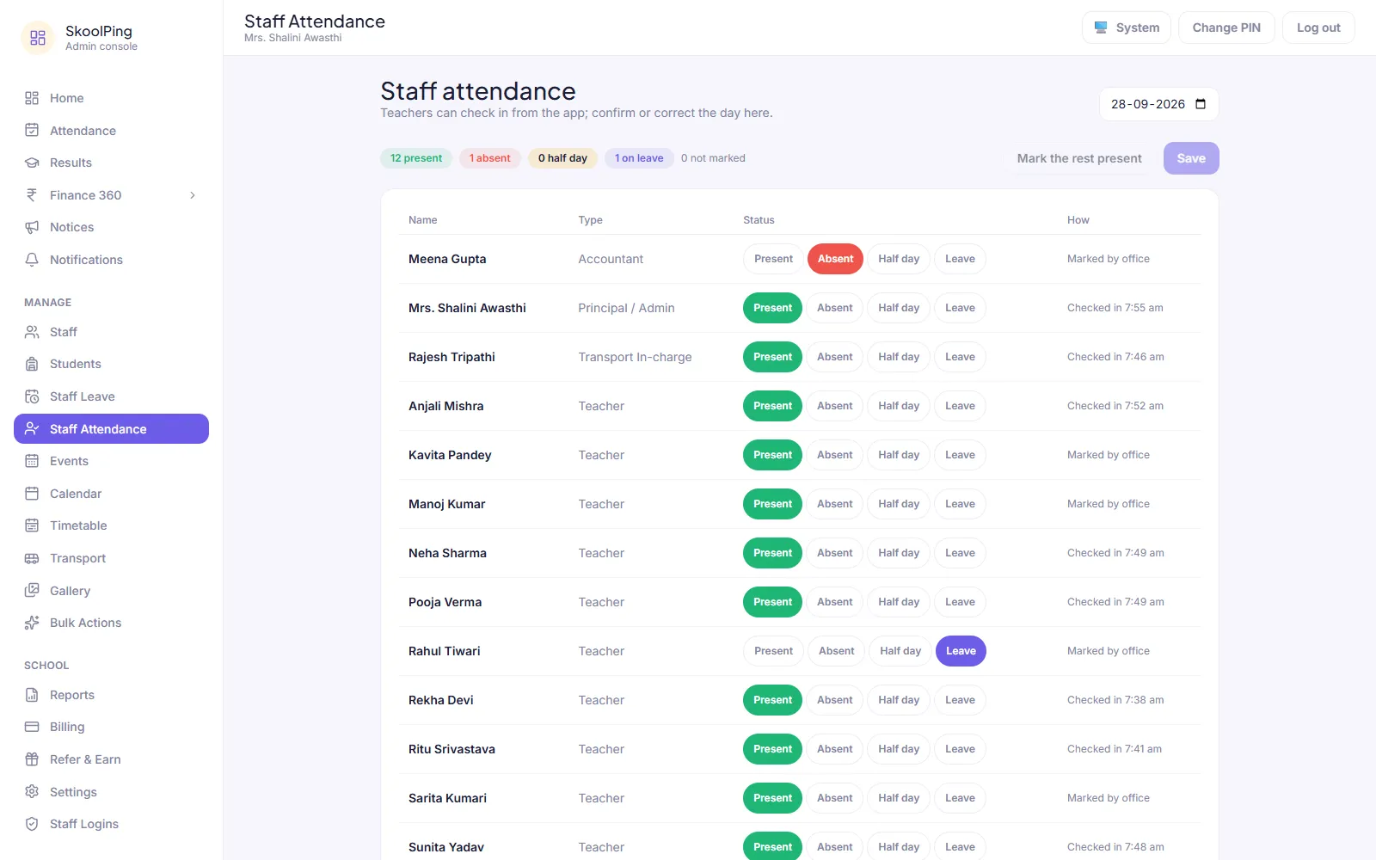The image size is (1376, 860).
Task: Click the '1 on leave' summary chip
Action: pos(639,158)
